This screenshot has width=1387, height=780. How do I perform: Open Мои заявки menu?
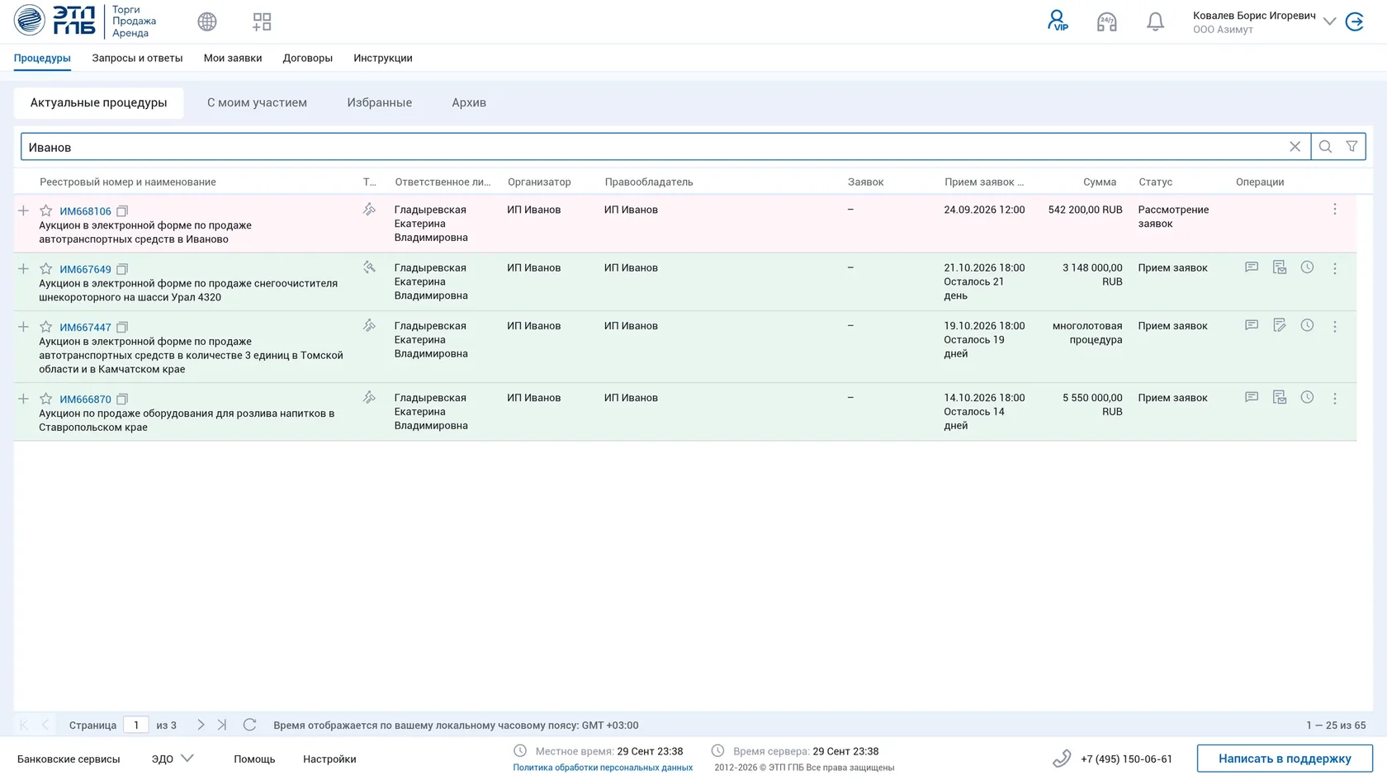pyautogui.click(x=233, y=58)
